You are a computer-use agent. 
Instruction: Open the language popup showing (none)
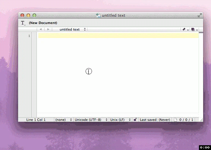pyautogui.click(x=64, y=120)
